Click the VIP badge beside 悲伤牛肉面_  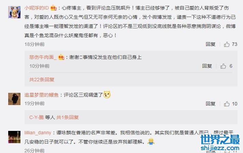(61, 57)
